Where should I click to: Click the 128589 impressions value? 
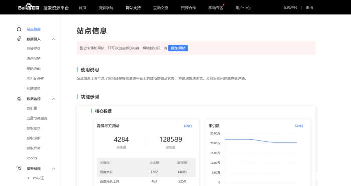point(170,139)
